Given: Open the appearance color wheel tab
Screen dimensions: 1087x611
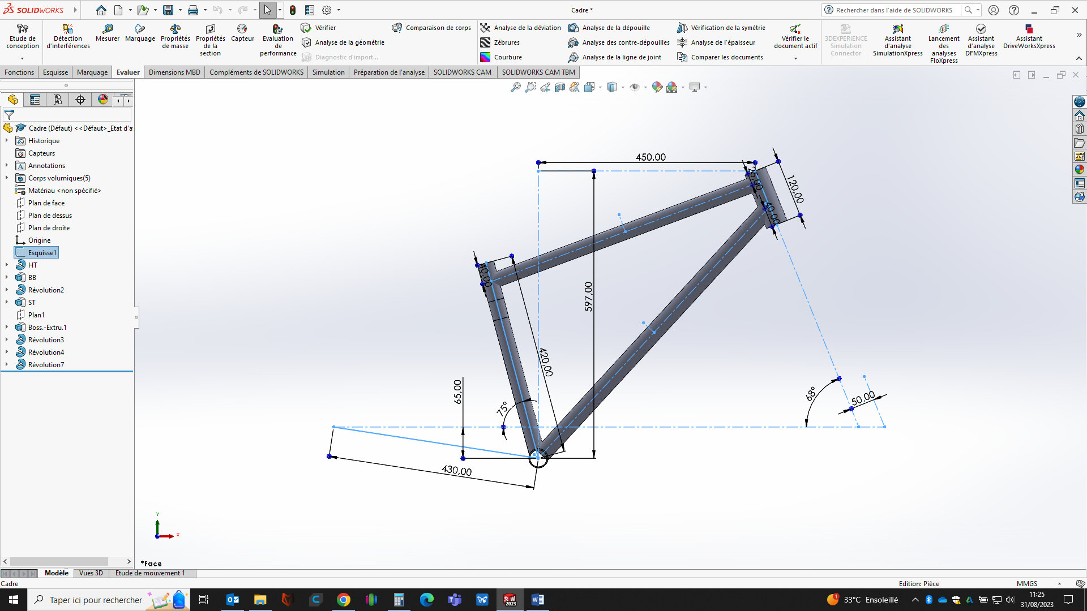Looking at the screenshot, I should pyautogui.click(x=103, y=100).
